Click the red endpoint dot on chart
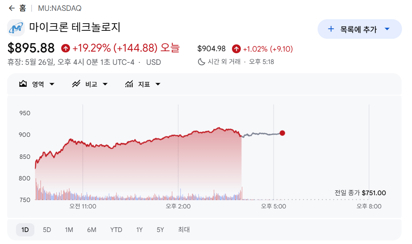The image size is (412, 244). [x=282, y=133]
